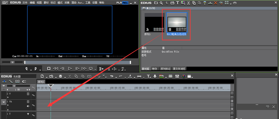Viewport: 279px width, 119px height.
Task: Select the 科幻唯美白色线条 clip thumbnail
Action: 177,24
